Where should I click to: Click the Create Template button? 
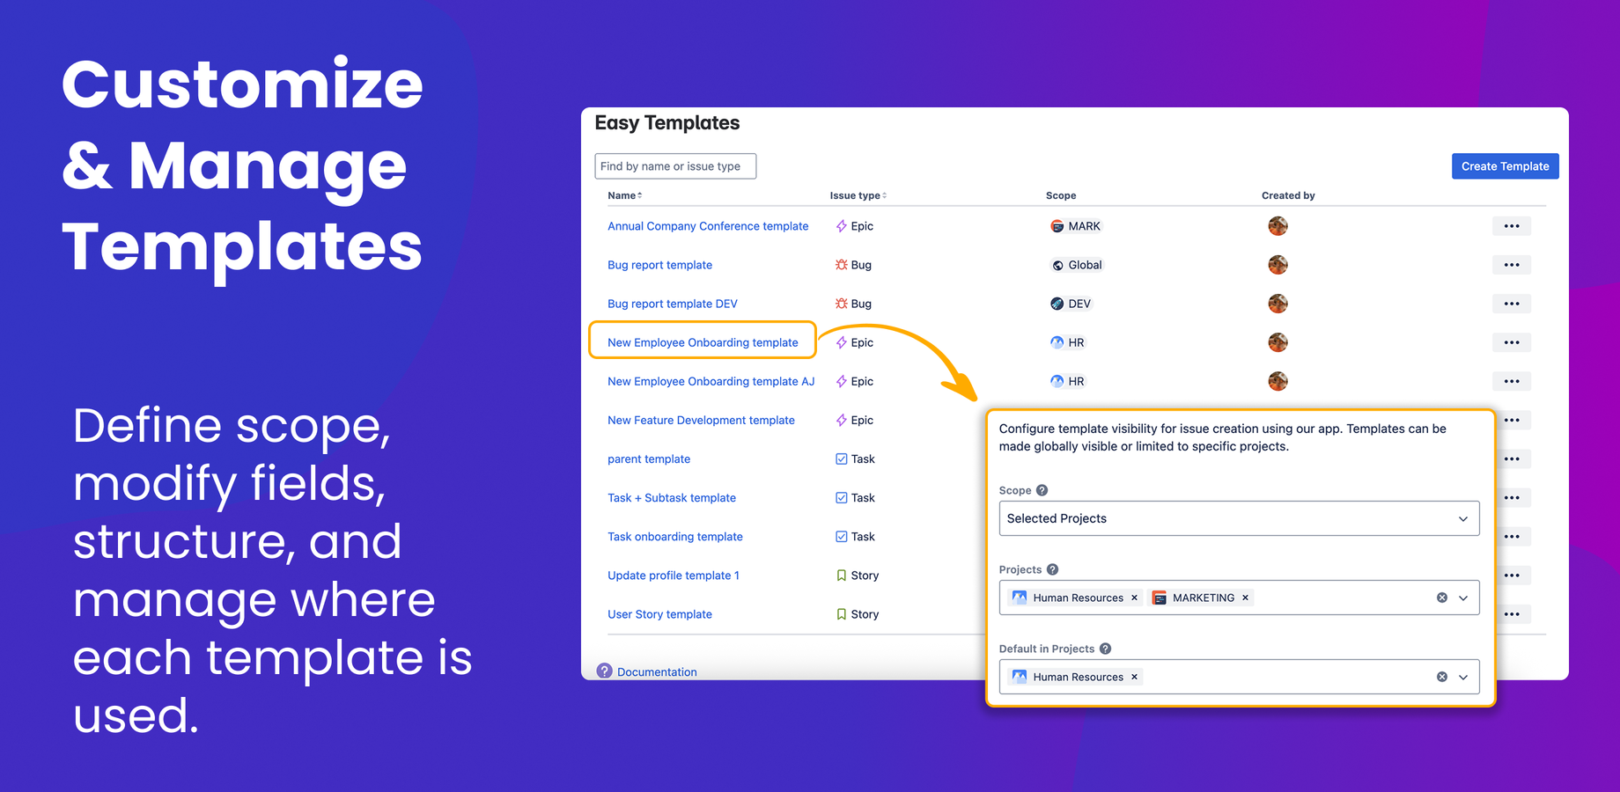1505,166
